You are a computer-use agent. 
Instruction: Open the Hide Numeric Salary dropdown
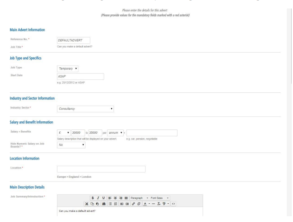pyautogui.click(x=71, y=145)
